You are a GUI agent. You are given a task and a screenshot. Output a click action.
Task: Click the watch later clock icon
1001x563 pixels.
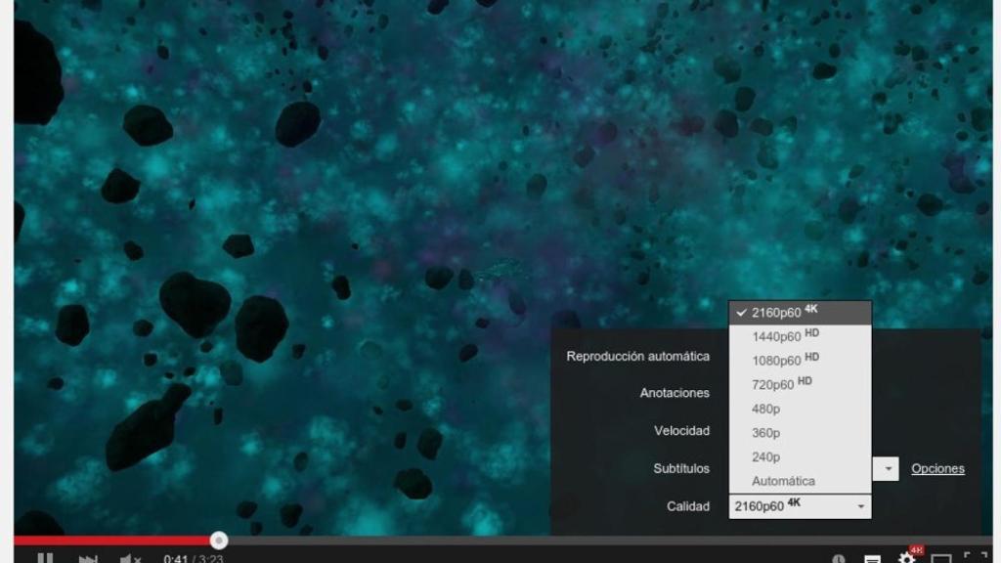click(x=839, y=557)
